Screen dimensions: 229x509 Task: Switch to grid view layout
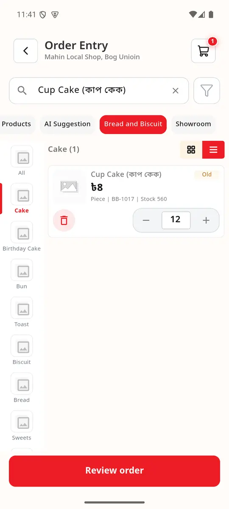coord(191,150)
